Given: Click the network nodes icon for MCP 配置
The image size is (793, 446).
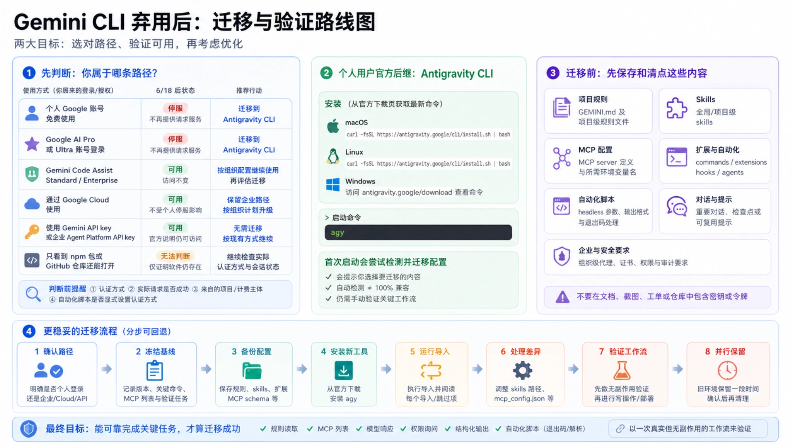Looking at the screenshot, I should point(561,159).
